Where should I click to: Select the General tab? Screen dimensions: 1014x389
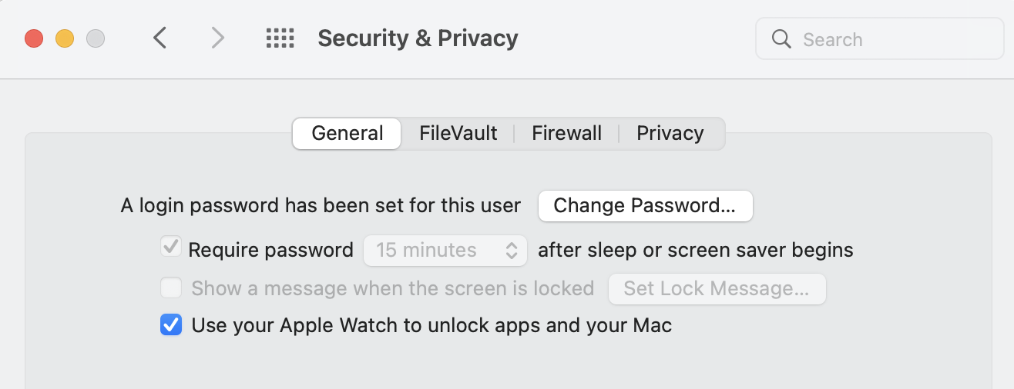348,133
